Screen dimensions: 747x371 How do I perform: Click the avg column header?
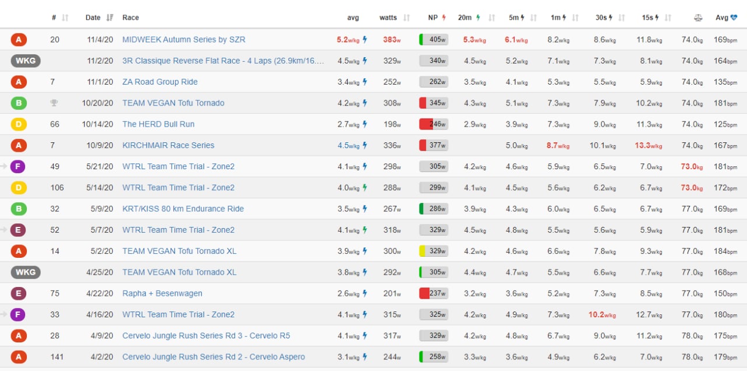point(353,17)
